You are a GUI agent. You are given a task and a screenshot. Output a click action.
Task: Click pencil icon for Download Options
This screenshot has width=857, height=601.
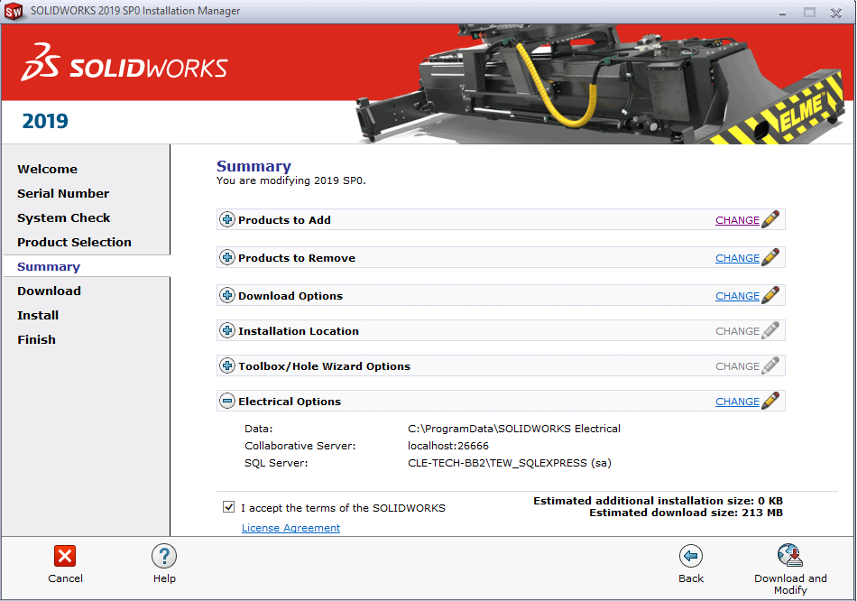point(770,295)
